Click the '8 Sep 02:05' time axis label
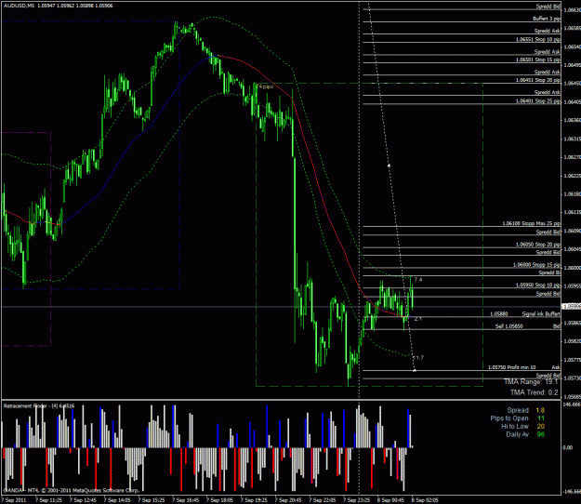The width and height of the screenshot is (581, 504). pos(425,500)
